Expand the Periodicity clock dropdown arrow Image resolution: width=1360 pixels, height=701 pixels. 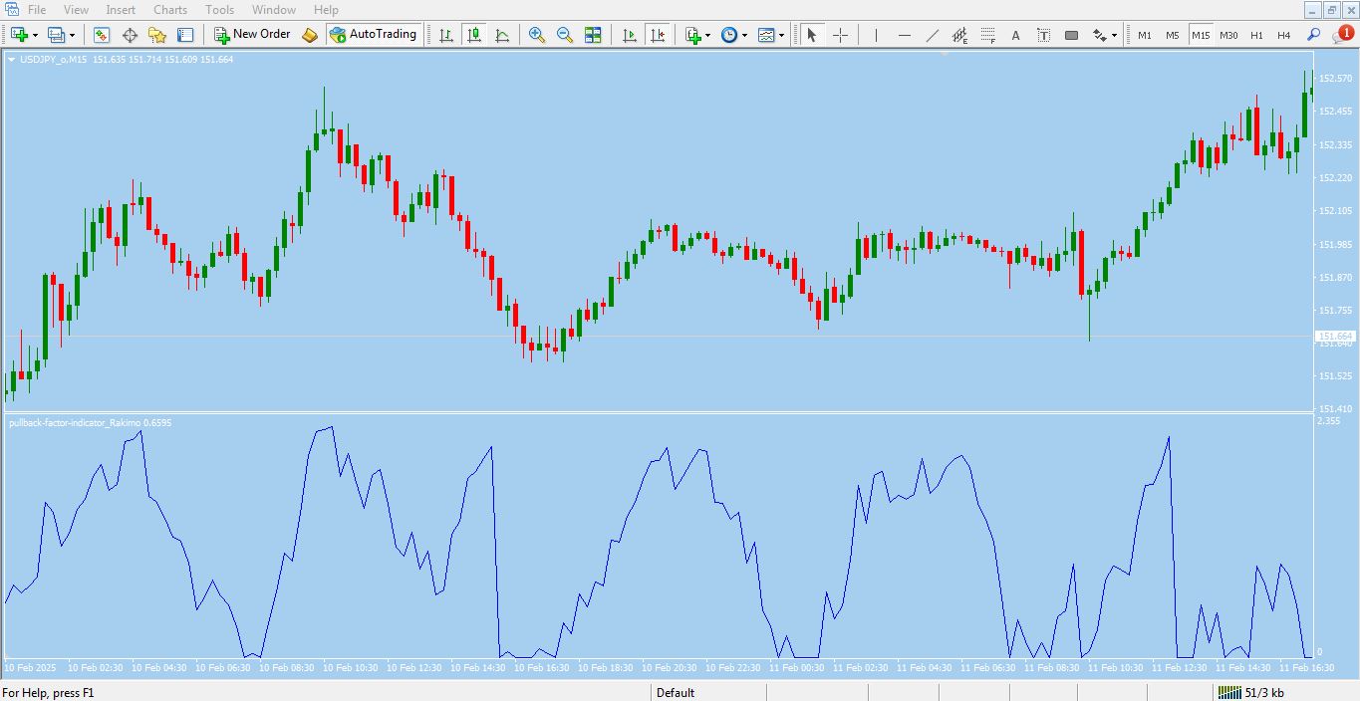point(744,35)
